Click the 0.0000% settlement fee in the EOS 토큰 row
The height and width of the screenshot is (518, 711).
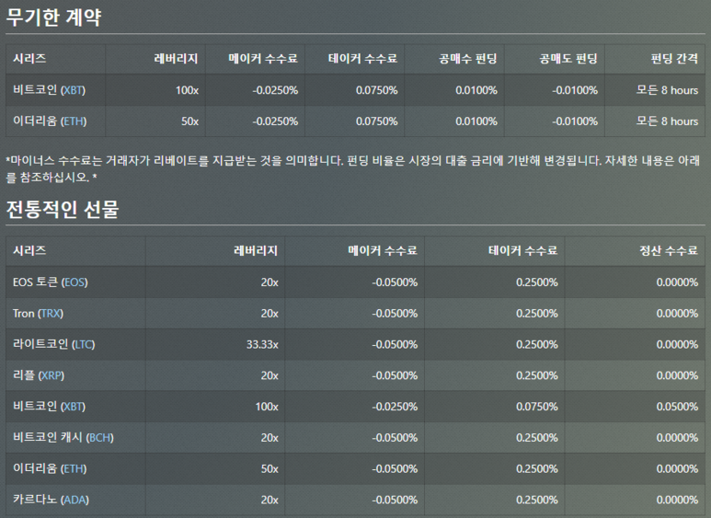click(x=677, y=282)
